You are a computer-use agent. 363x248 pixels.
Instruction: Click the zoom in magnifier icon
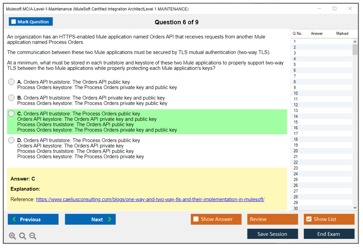[12, 236]
